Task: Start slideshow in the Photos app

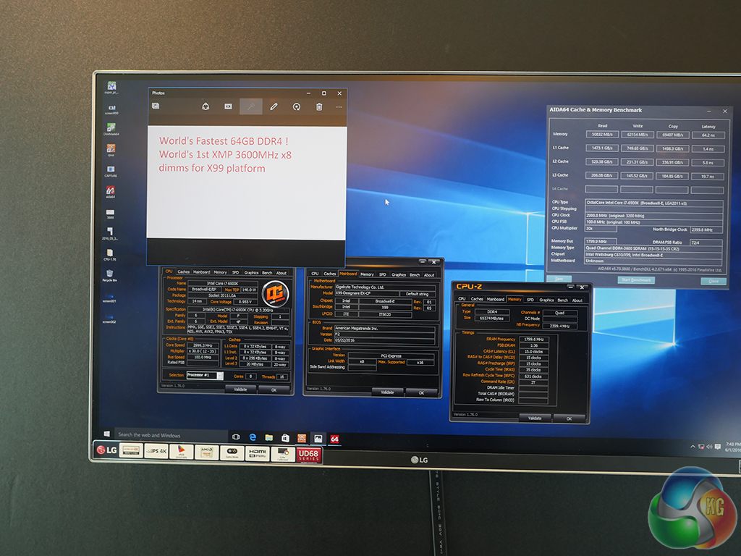Action: (x=228, y=106)
